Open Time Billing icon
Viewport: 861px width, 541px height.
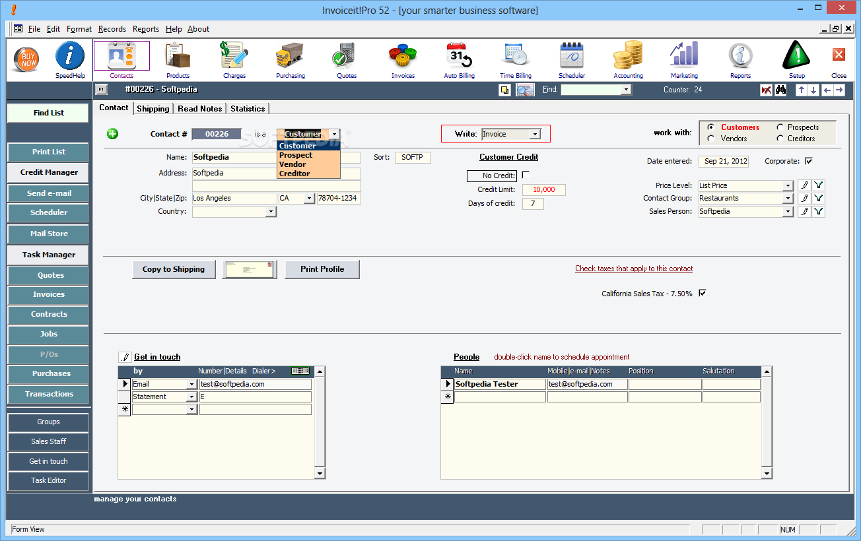pos(515,60)
